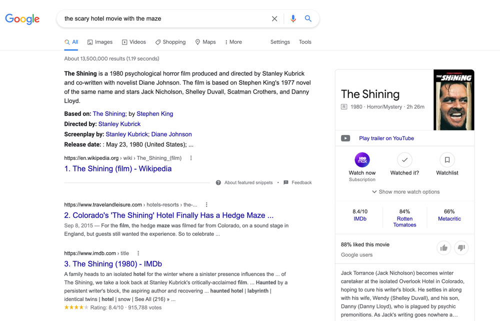
Task: Click the Google logo
Action: tap(22, 19)
